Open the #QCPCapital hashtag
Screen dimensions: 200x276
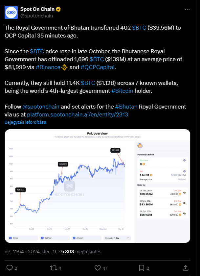click(x=98, y=67)
